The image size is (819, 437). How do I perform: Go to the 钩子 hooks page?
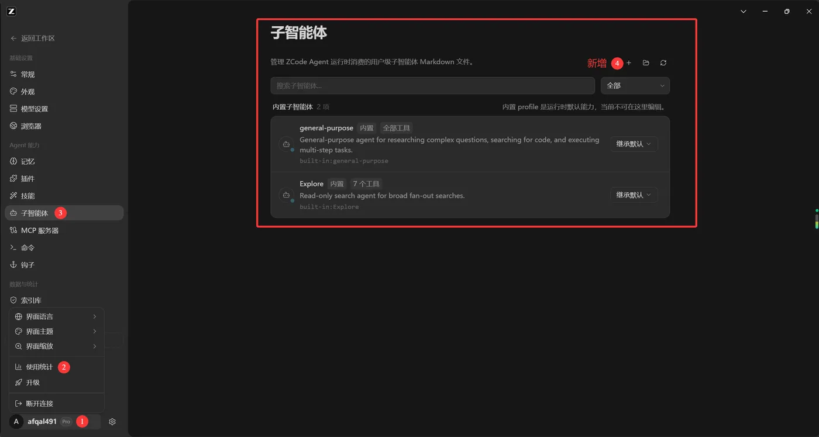pos(64,265)
